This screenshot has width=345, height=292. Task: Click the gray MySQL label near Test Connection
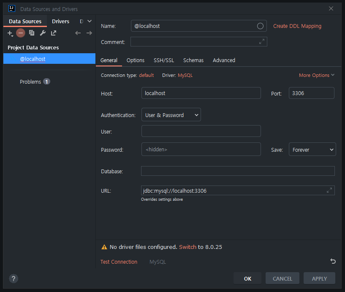click(158, 262)
